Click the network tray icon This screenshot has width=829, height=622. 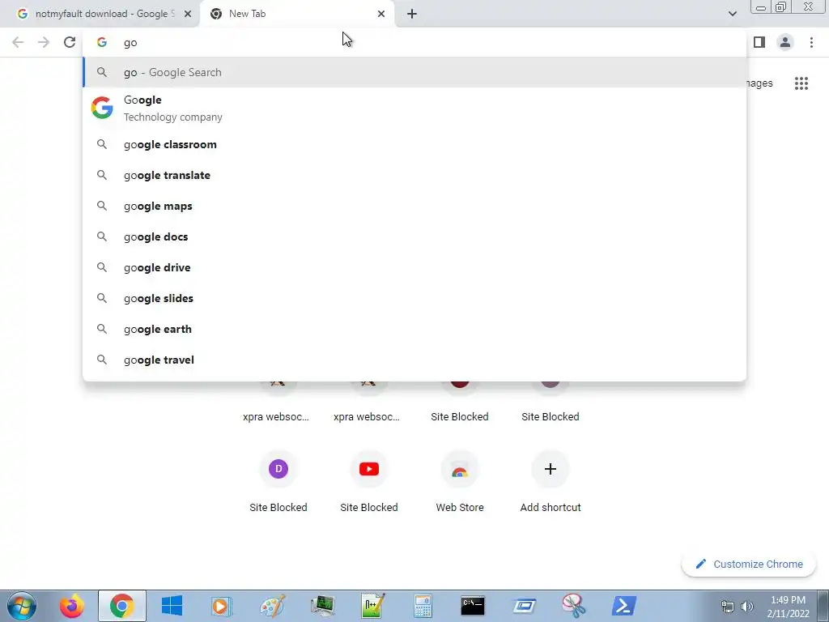[x=728, y=607]
